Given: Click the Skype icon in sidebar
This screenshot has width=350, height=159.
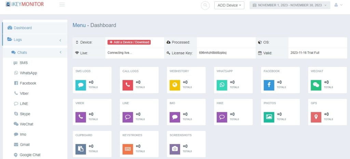Looking at the screenshot, I should coord(16,114).
